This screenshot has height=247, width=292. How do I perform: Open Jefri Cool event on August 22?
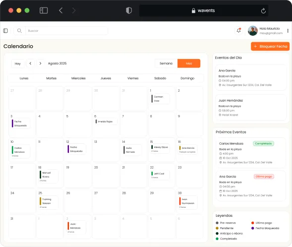[160, 175]
